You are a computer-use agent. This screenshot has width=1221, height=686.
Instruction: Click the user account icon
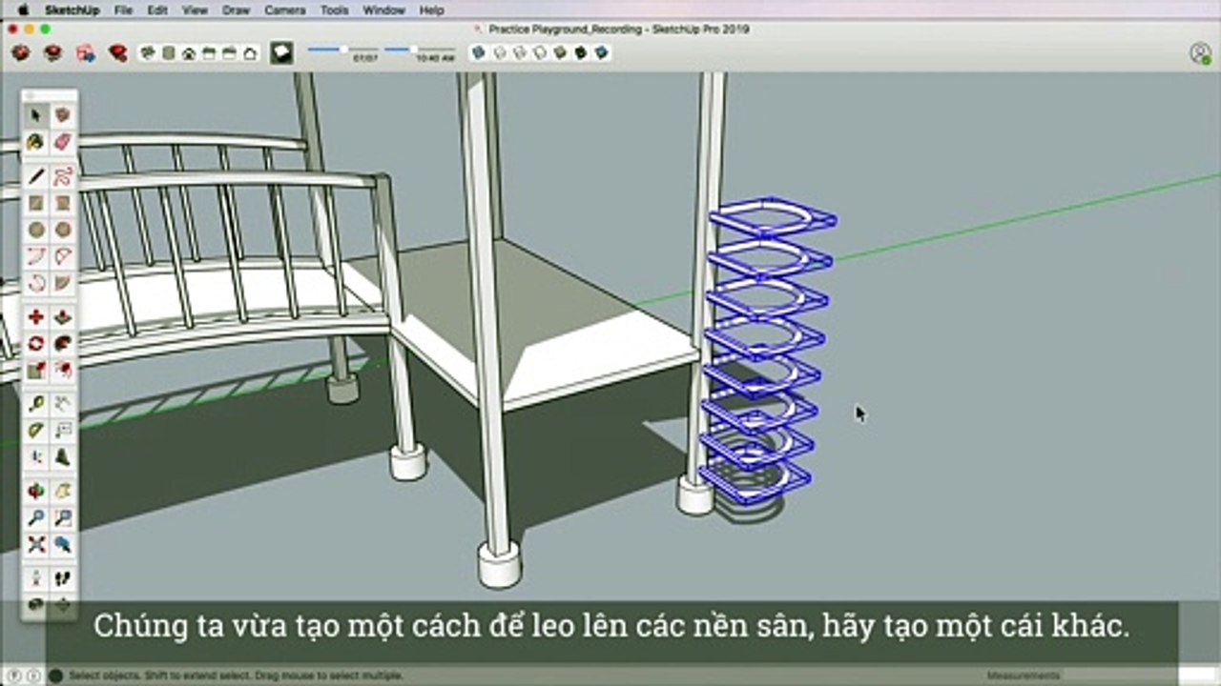click(1200, 53)
